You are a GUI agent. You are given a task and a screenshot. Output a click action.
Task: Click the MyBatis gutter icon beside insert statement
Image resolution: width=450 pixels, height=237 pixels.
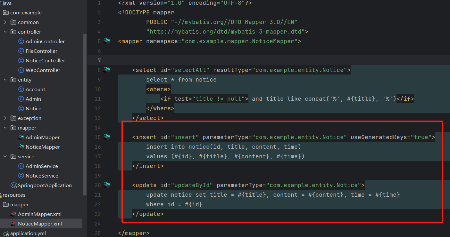point(107,137)
